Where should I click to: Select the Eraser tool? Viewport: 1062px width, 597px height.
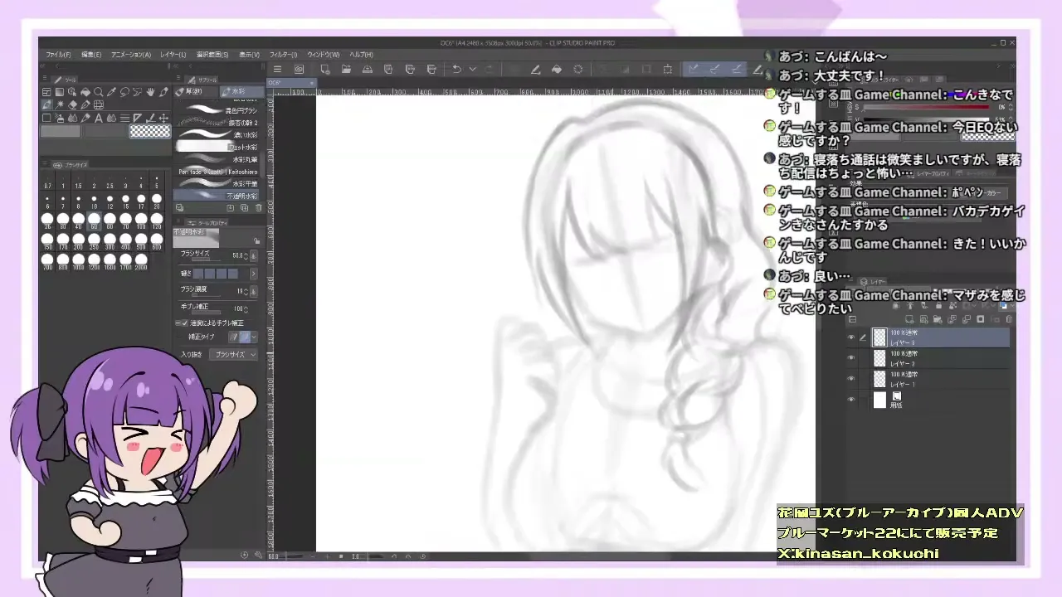(72, 104)
